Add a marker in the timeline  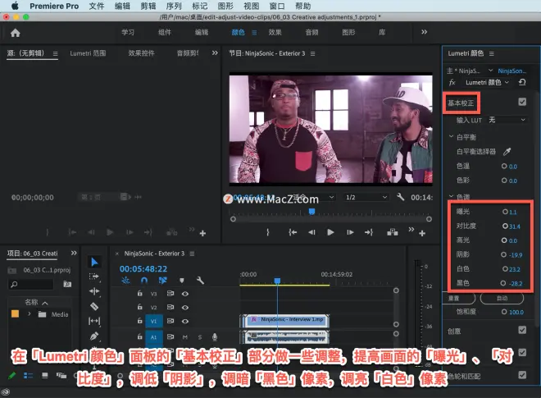(x=182, y=280)
